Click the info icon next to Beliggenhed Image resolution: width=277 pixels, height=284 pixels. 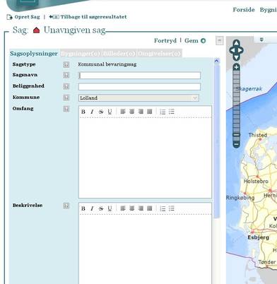coord(66,86)
